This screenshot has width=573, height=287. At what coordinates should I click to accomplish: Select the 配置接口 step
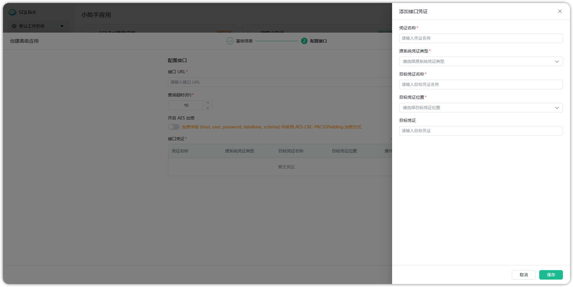318,41
